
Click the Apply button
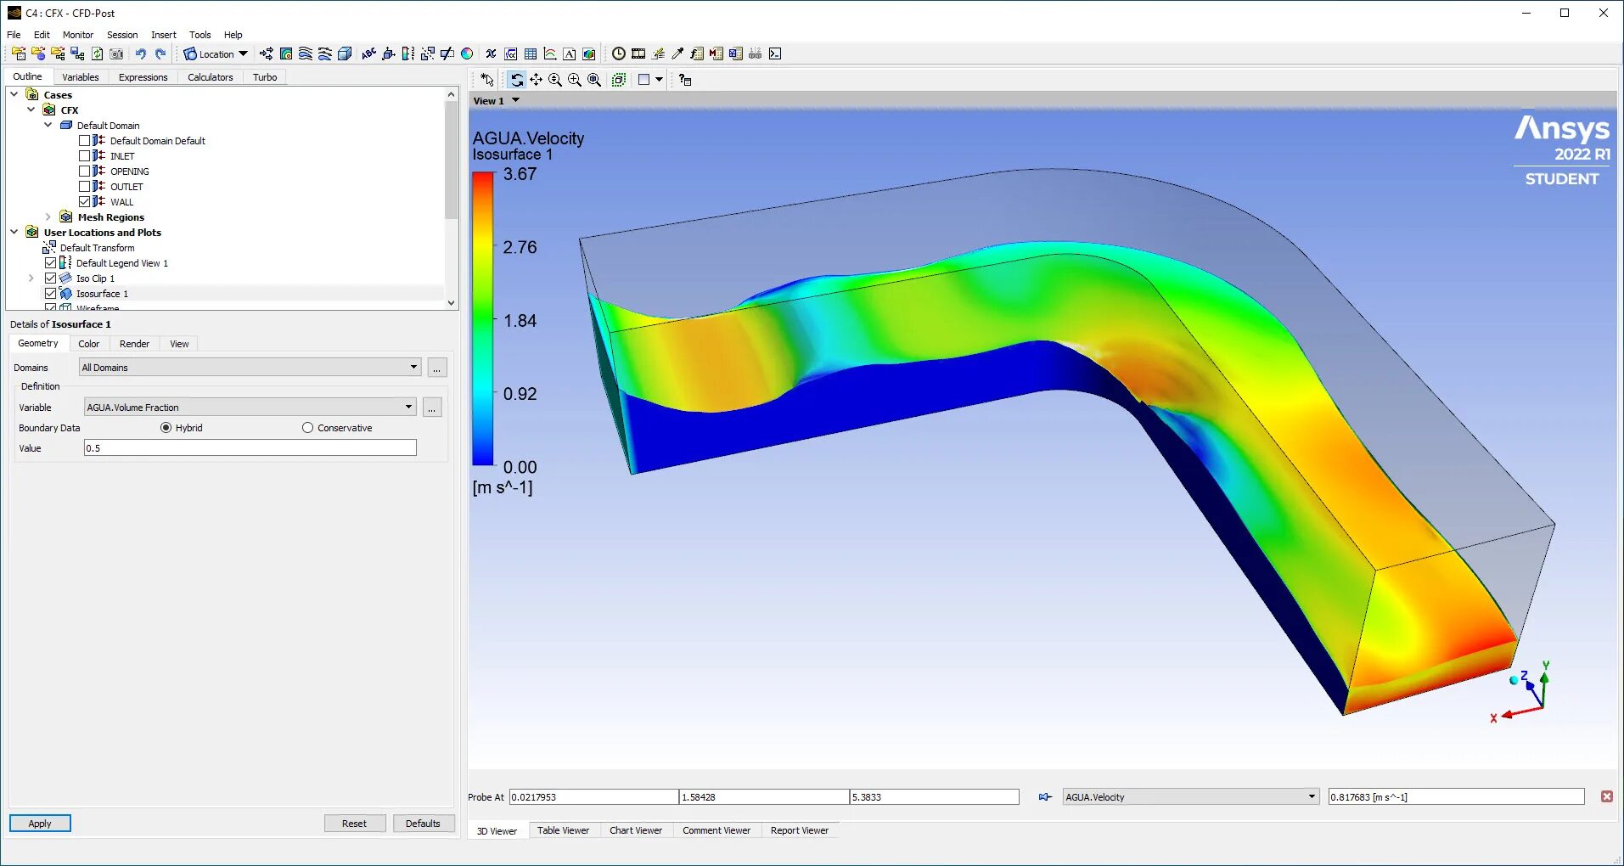tap(39, 823)
